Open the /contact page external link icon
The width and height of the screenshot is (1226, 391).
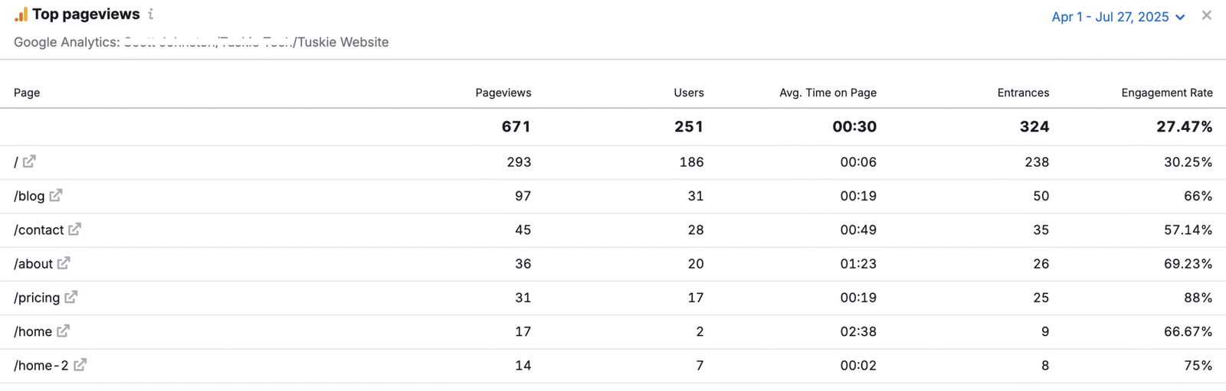74,229
